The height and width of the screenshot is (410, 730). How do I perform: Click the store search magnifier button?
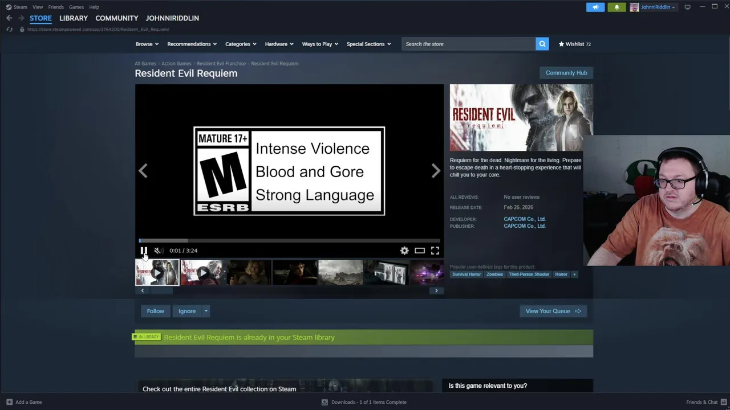pyautogui.click(x=542, y=44)
